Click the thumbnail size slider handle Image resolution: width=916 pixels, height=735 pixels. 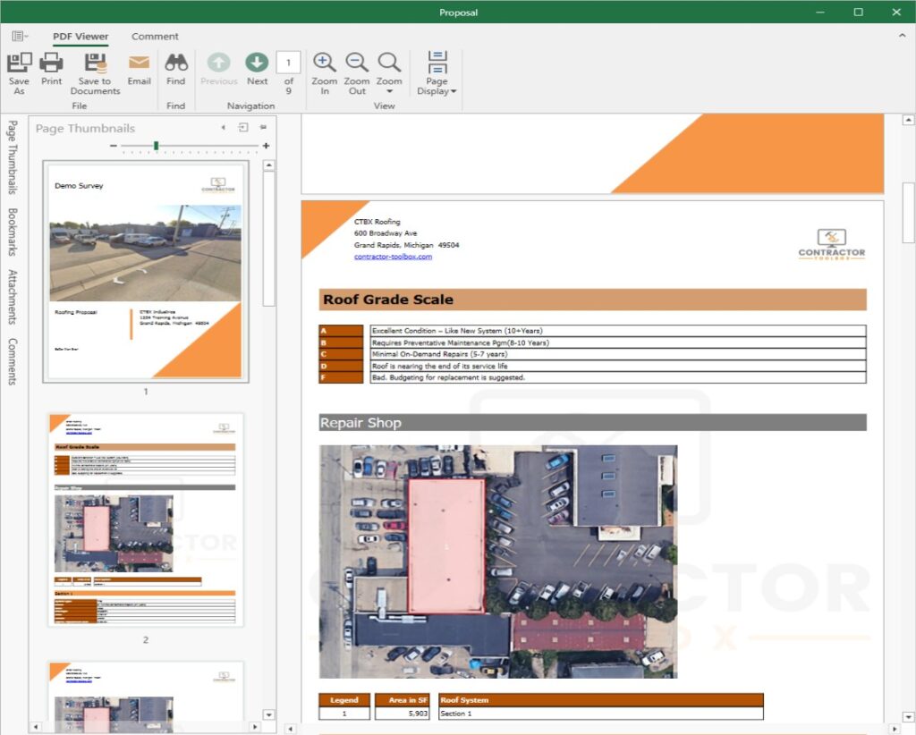point(156,146)
